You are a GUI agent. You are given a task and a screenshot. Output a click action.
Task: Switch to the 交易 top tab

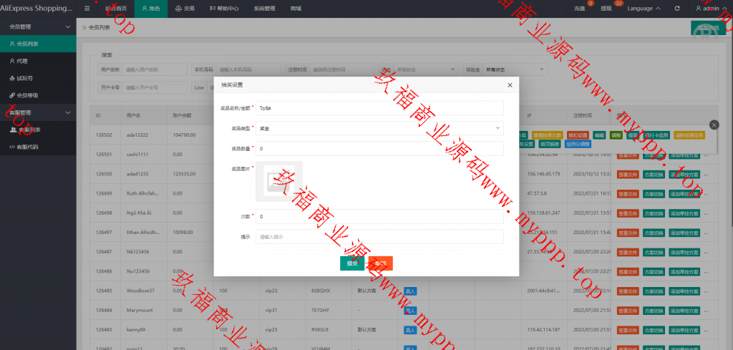tap(184, 9)
